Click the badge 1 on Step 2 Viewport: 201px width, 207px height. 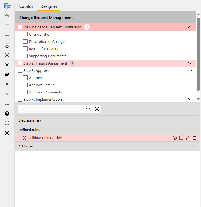point(72,63)
